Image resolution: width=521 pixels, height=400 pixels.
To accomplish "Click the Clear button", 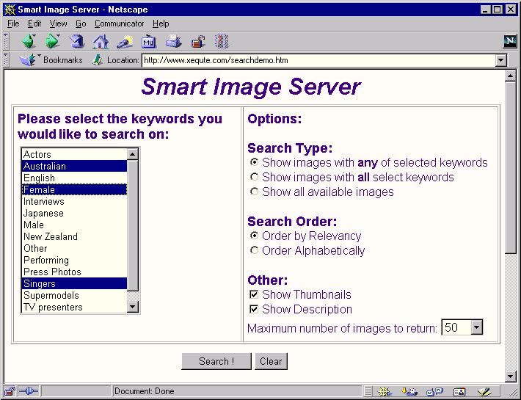I will [271, 361].
